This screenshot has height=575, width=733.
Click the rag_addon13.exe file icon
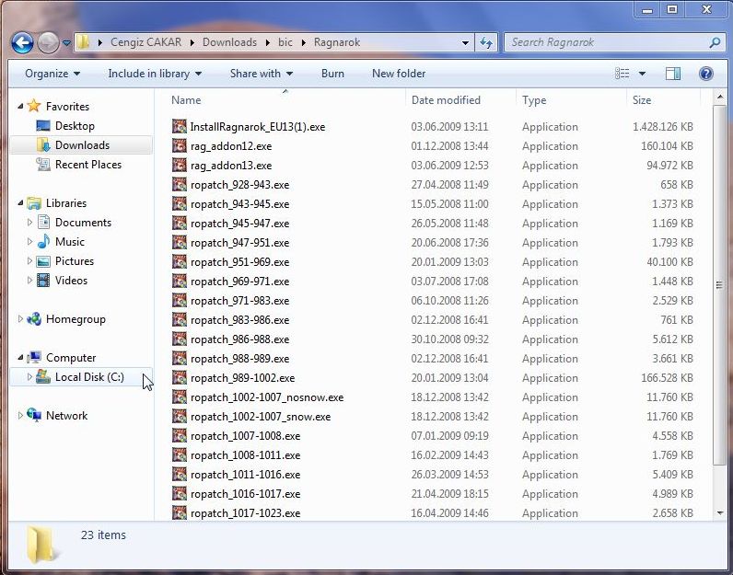click(180, 165)
